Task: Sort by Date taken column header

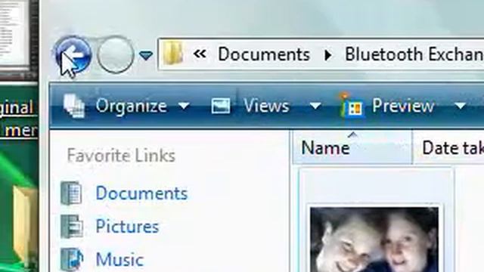Action: pos(448,147)
